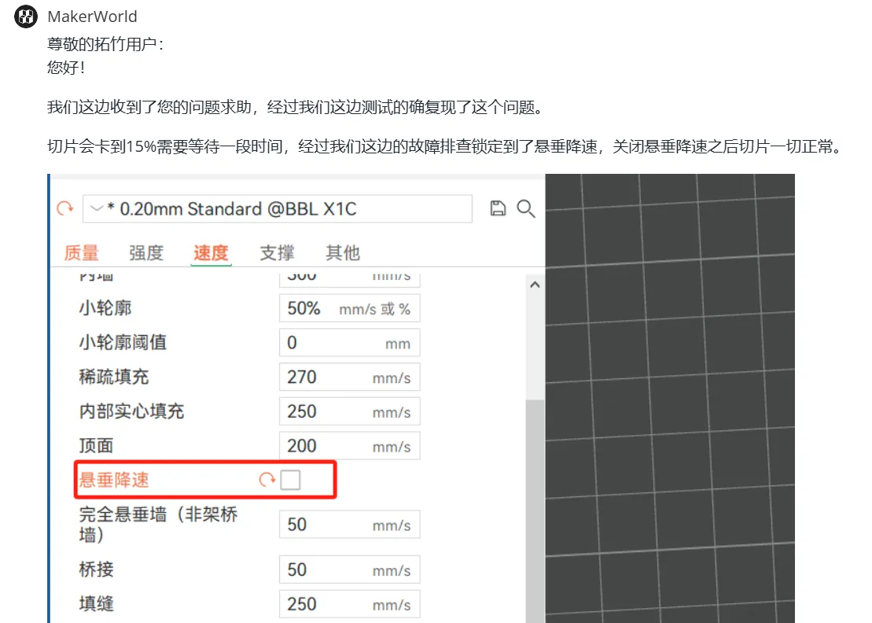Open the settings search magnifier icon
The width and height of the screenshot is (872, 623).
pos(525,208)
